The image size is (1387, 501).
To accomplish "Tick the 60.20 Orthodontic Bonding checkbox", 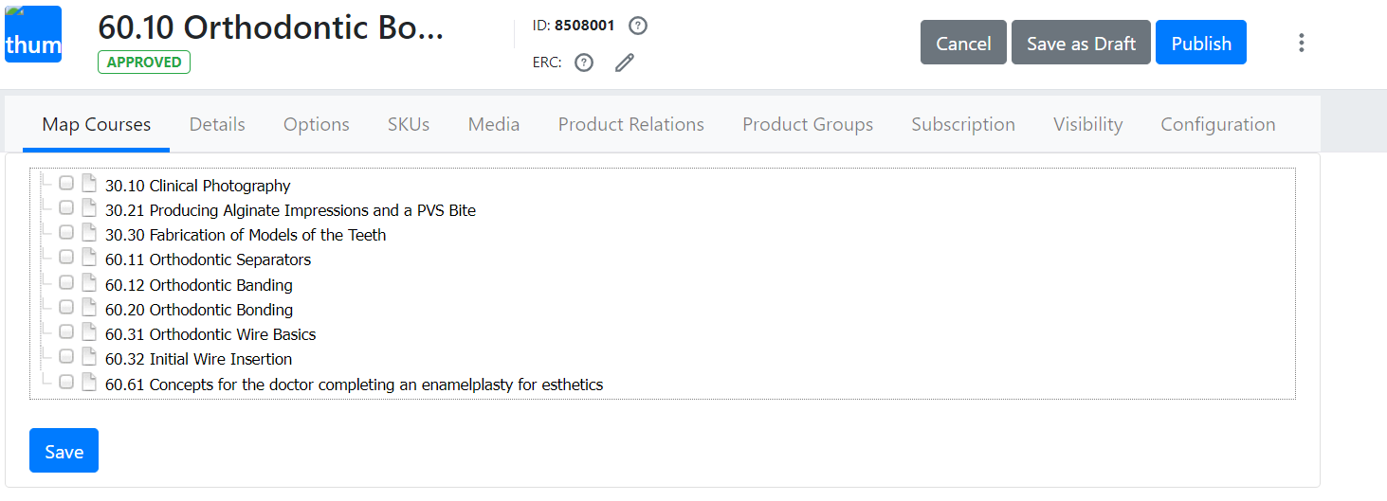I will (66, 308).
